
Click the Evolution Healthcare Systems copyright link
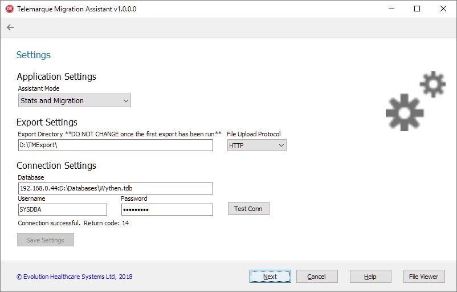tap(75, 277)
